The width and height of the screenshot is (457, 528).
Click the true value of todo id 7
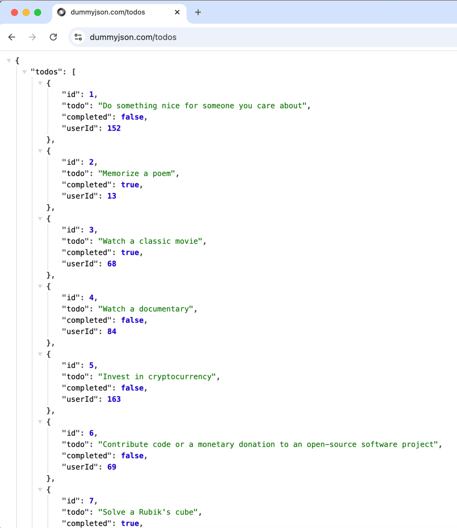pos(130,523)
